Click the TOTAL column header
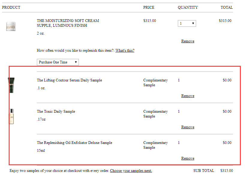Image resolution: width=245 pixels, height=189 pixels. [226, 8]
